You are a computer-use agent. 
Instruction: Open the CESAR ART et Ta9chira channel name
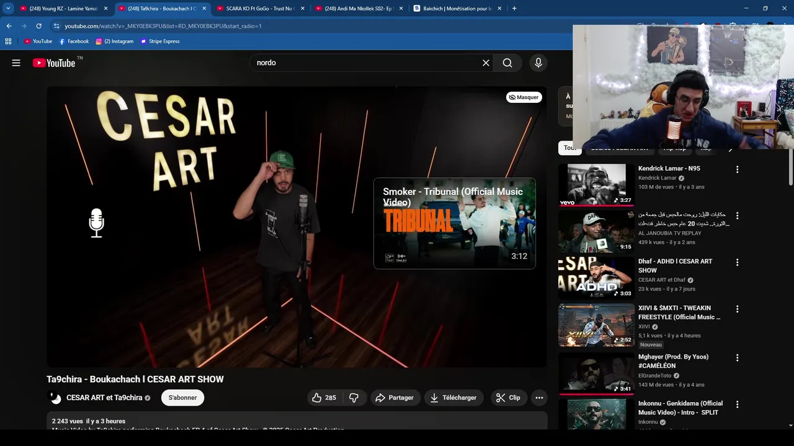tap(104, 398)
